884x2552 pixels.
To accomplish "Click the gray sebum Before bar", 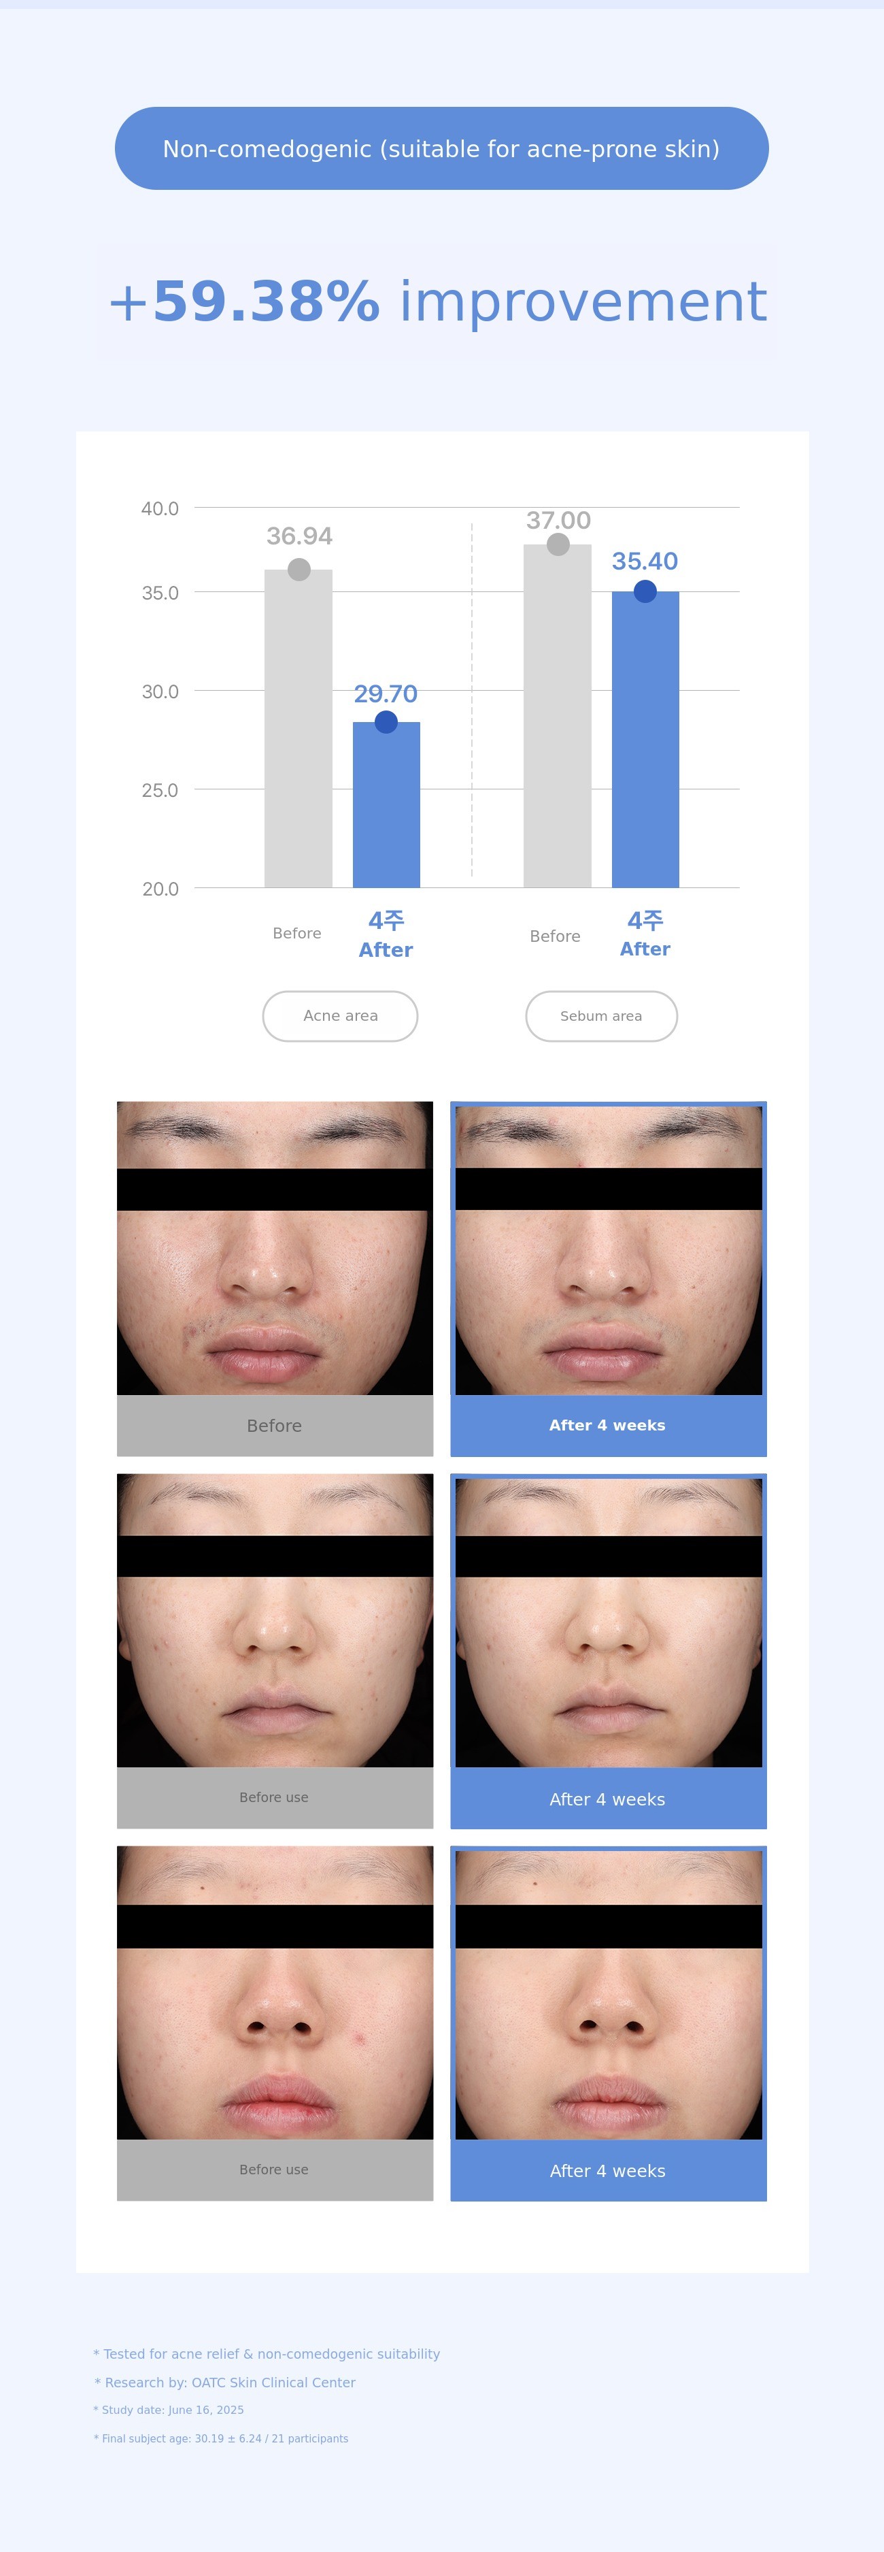I will pyautogui.click(x=558, y=715).
